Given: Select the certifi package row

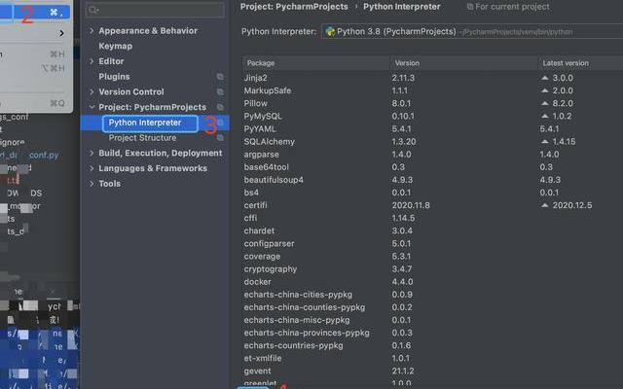Looking at the screenshot, I should (432, 205).
